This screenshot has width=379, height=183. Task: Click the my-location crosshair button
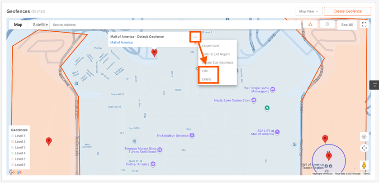pos(364,137)
